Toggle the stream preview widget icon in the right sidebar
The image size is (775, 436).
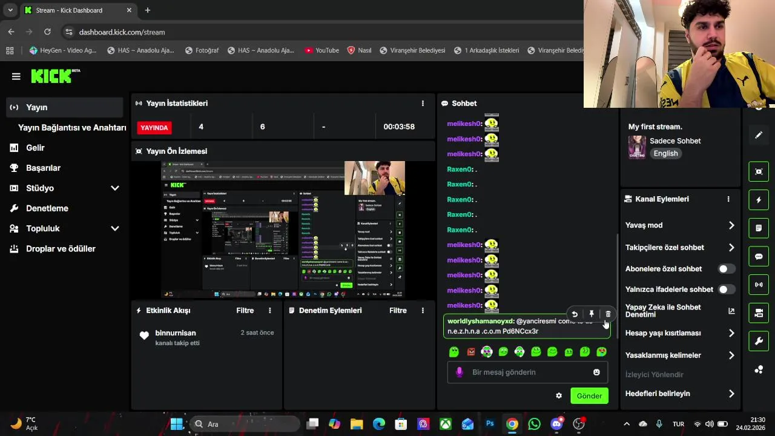(x=759, y=171)
